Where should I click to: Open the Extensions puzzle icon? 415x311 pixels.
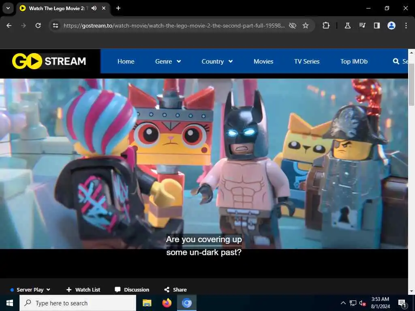[326, 26]
